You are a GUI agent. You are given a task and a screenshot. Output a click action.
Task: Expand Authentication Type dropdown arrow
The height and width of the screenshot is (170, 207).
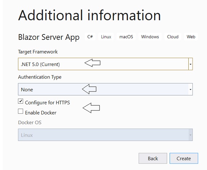point(190,89)
